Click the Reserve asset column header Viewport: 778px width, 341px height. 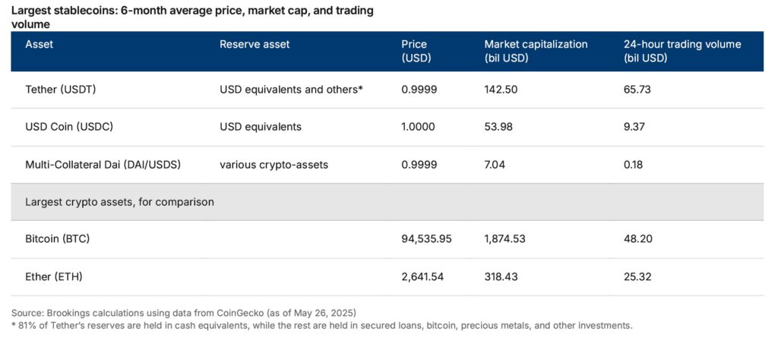[x=255, y=44]
